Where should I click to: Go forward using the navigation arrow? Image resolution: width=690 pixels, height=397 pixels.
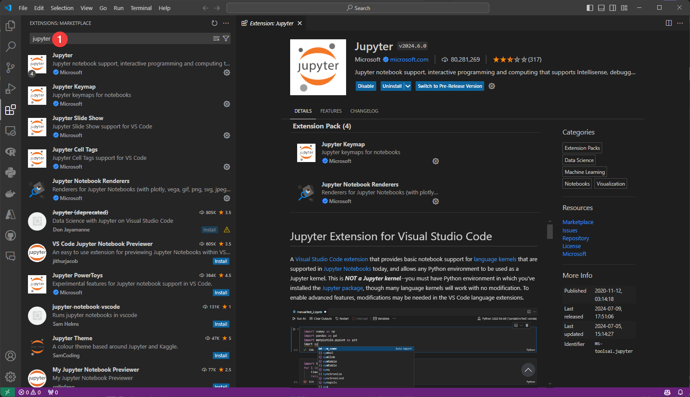(217, 8)
